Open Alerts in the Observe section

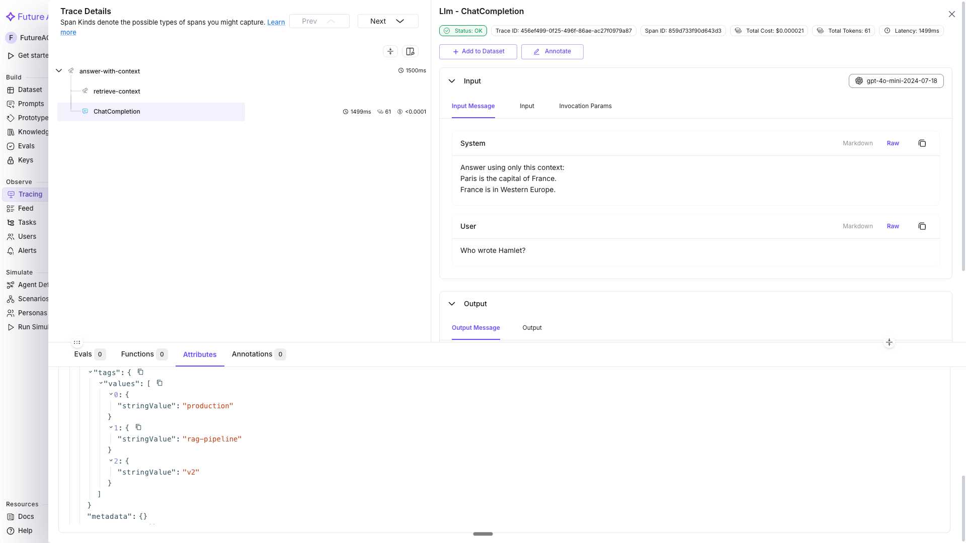click(x=27, y=250)
